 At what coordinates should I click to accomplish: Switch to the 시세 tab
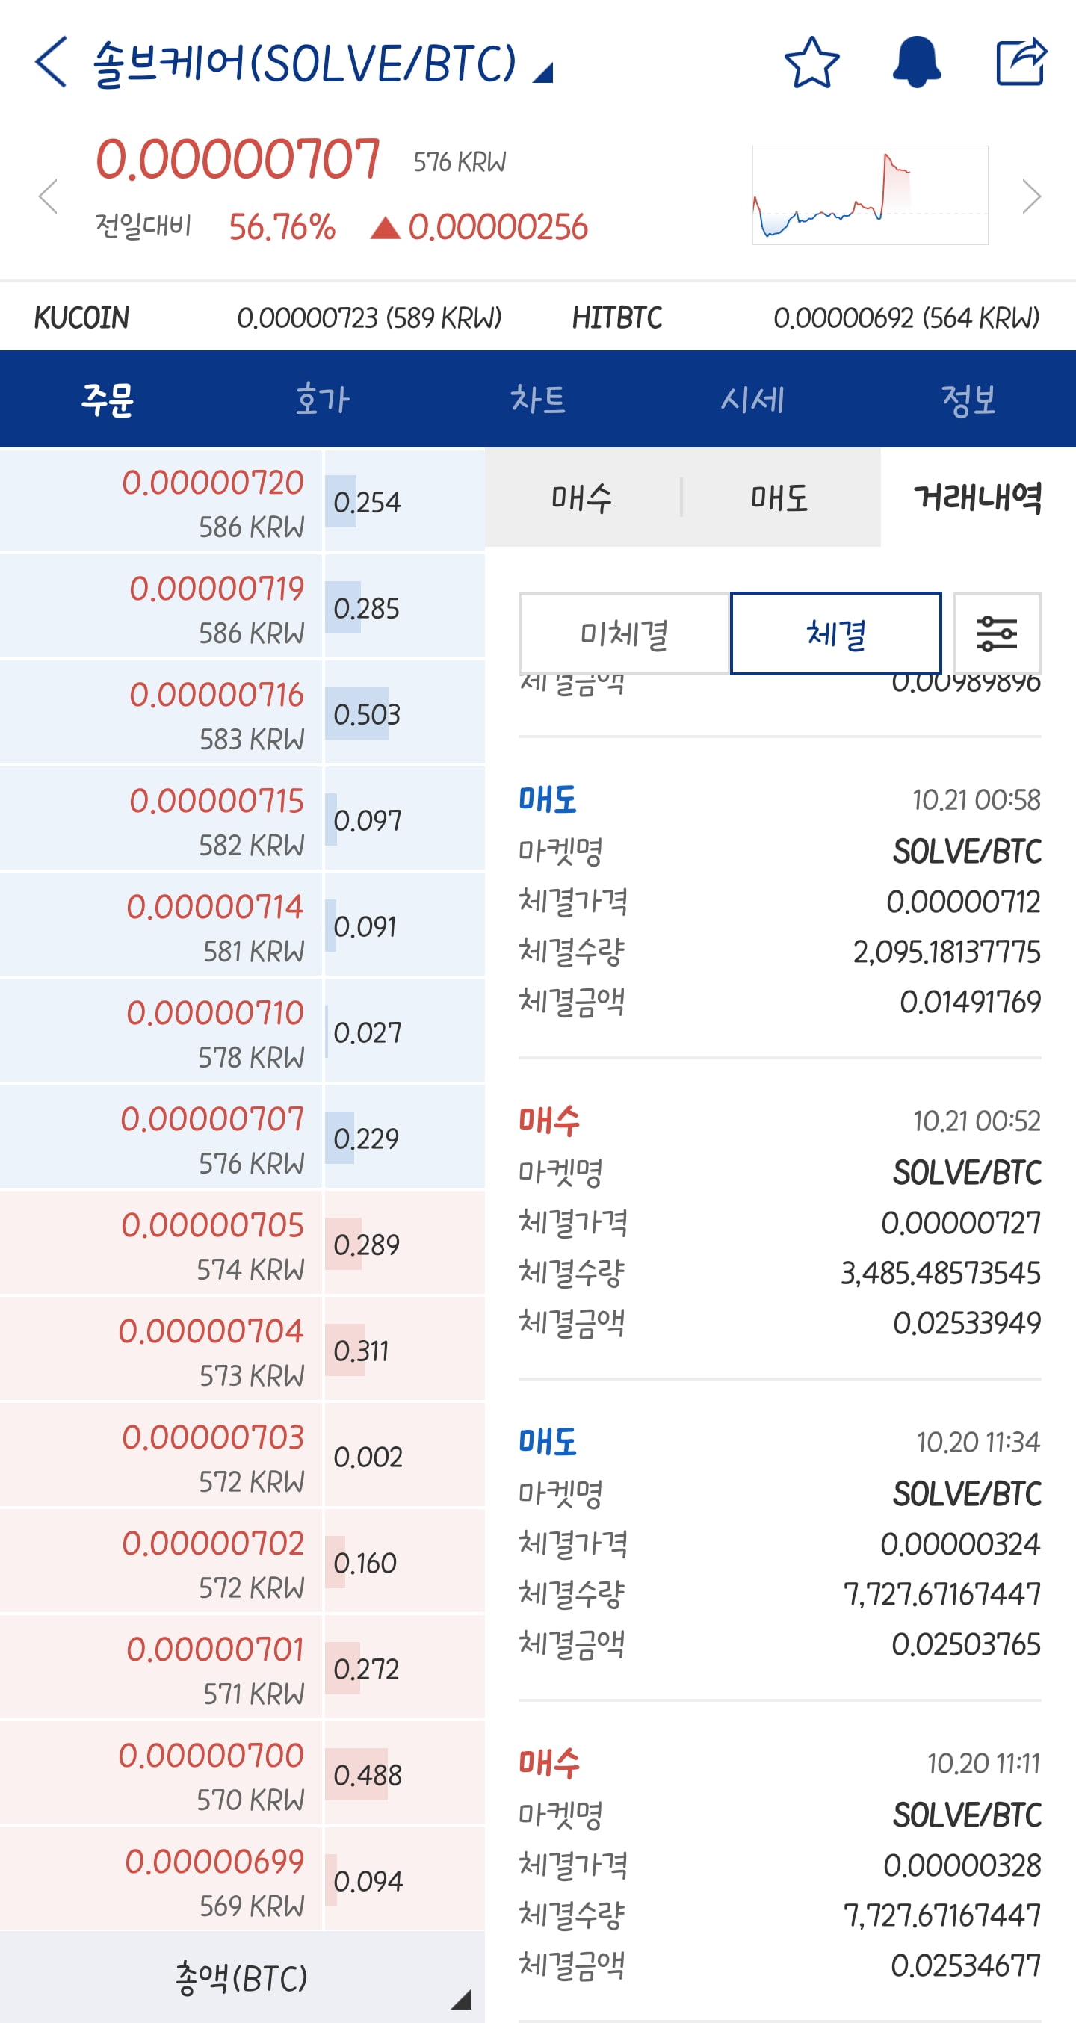coord(753,400)
